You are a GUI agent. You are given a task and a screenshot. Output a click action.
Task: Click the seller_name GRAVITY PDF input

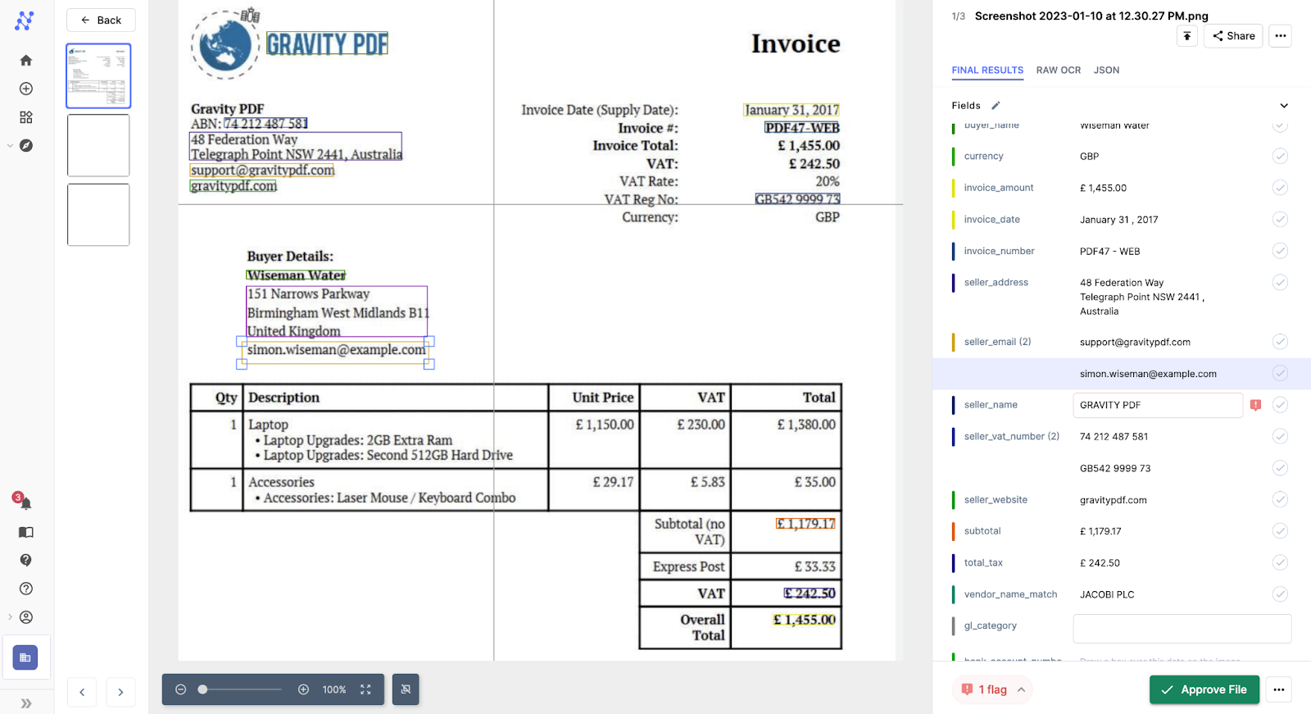point(1158,405)
